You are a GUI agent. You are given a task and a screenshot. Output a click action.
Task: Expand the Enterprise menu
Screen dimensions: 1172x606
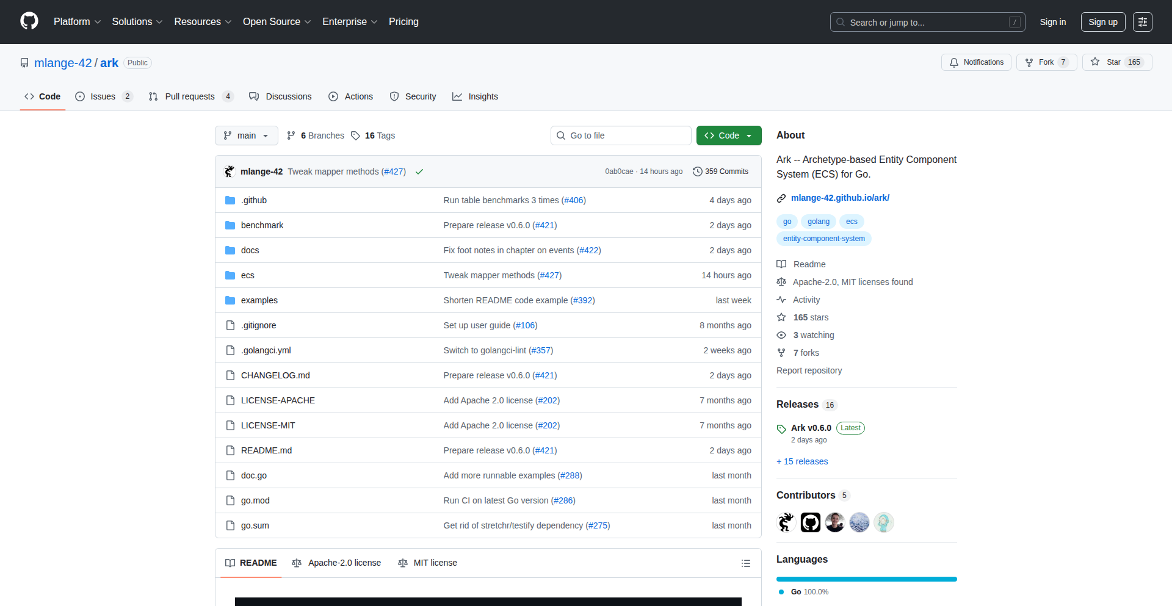350,22
